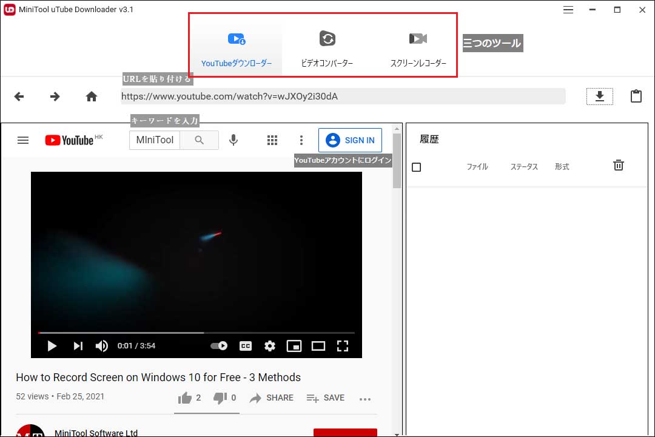Open the hamburger menu in the title bar
The width and height of the screenshot is (655, 437).
coord(568,10)
